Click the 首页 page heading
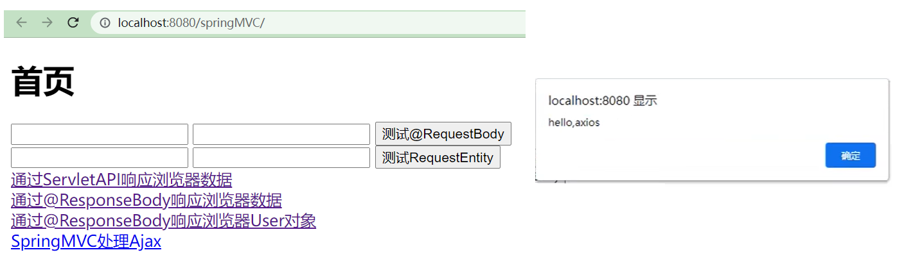Viewport: 904px width, 275px height. pyautogui.click(x=43, y=82)
